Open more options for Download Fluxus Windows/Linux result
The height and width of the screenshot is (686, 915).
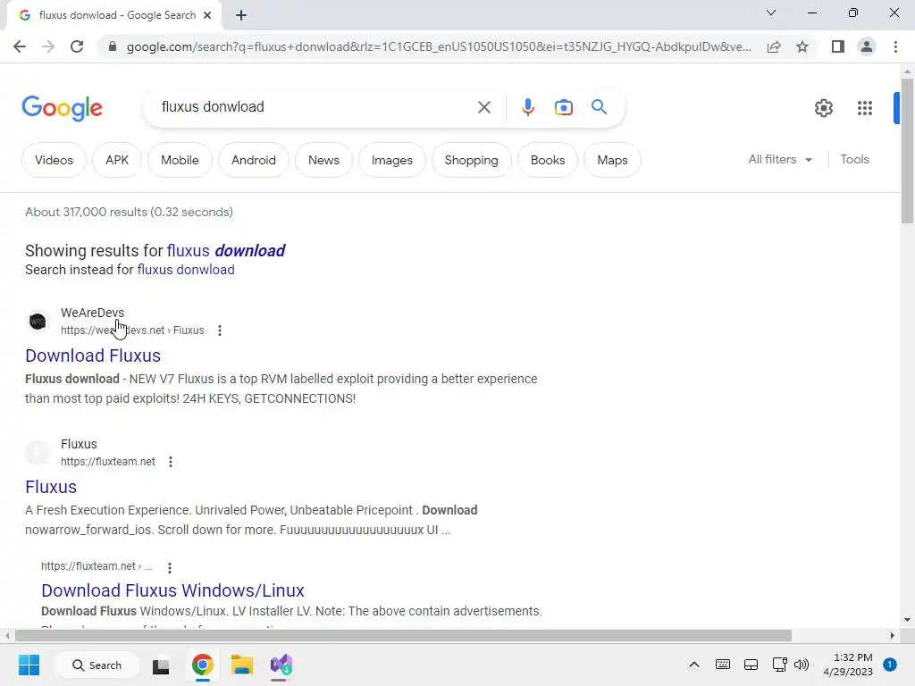(x=169, y=567)
